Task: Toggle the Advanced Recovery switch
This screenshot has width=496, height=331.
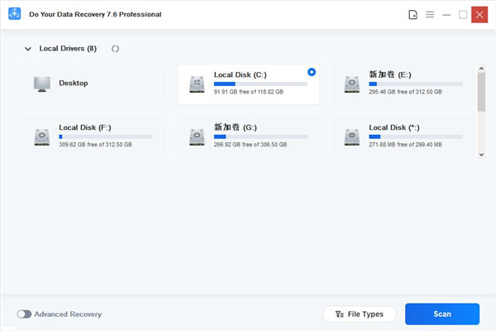Action: 24,314
